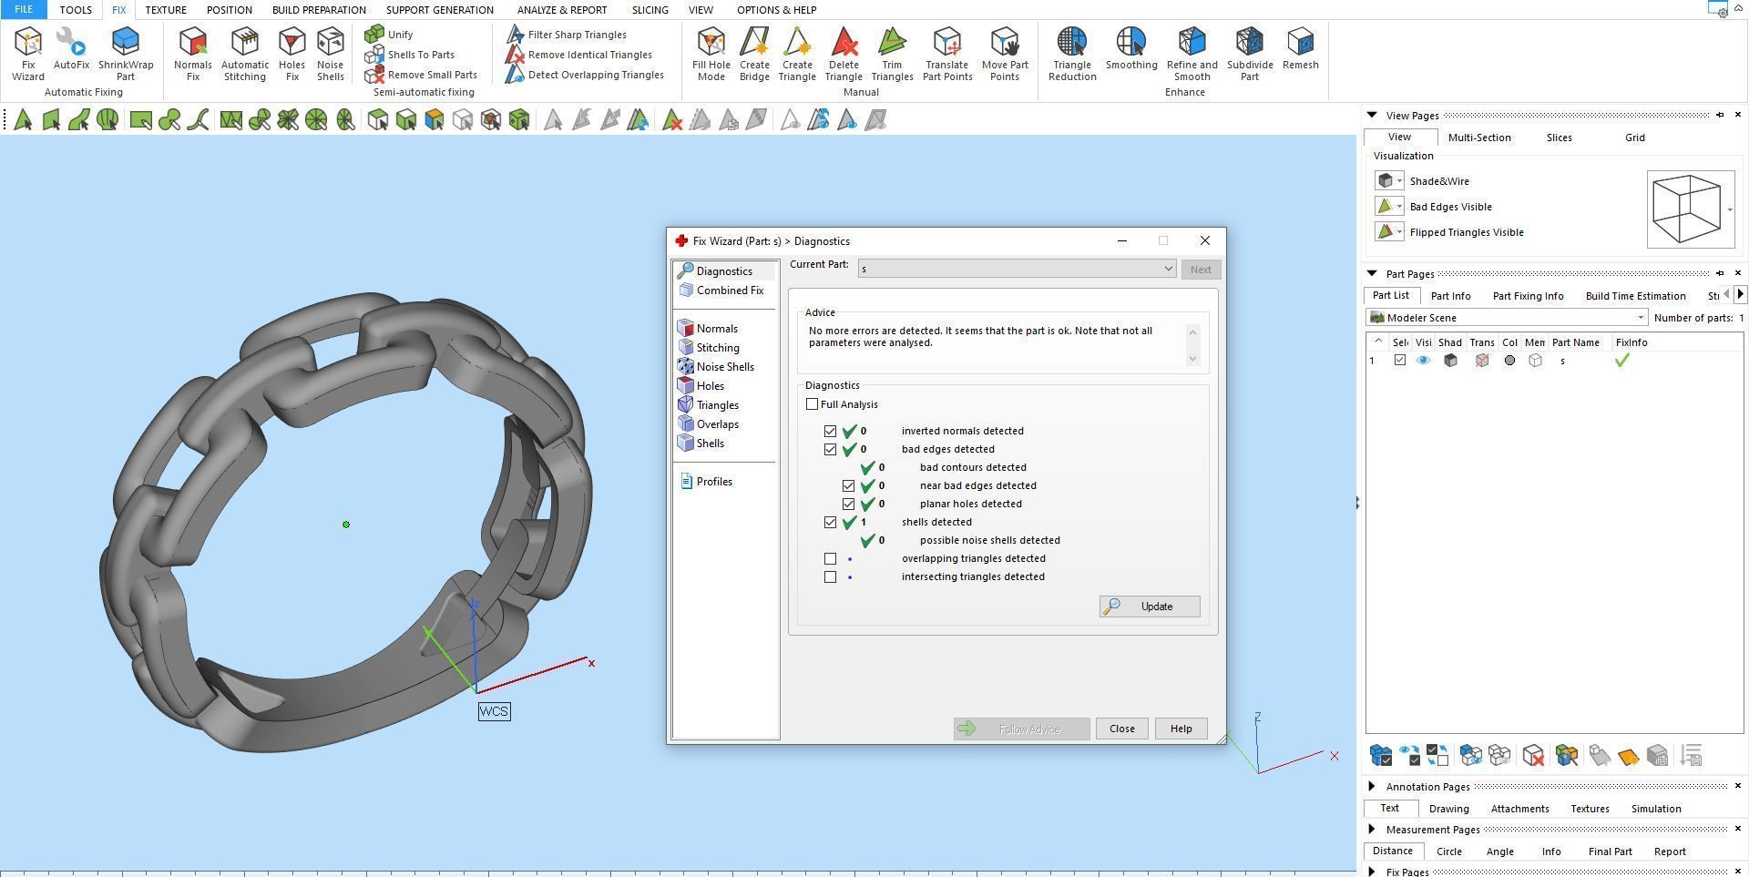Launch ShrinkWrap Part tool

tap(126, 55)
